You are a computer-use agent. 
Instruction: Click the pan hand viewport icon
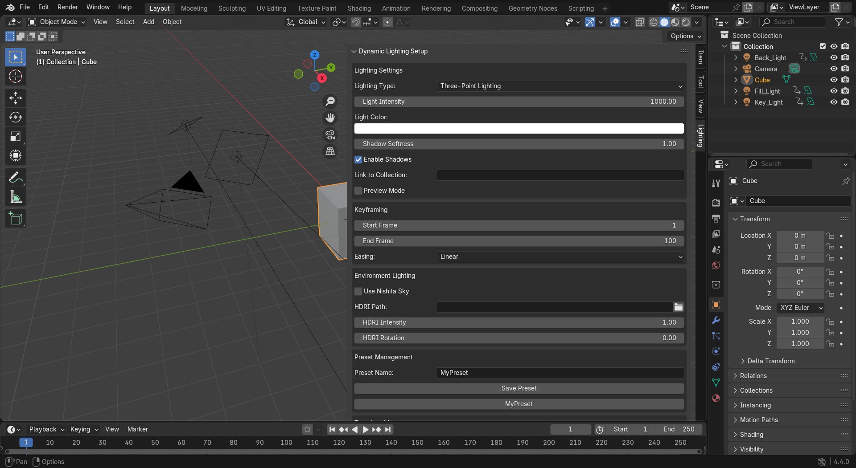click(x=330, y=118)
